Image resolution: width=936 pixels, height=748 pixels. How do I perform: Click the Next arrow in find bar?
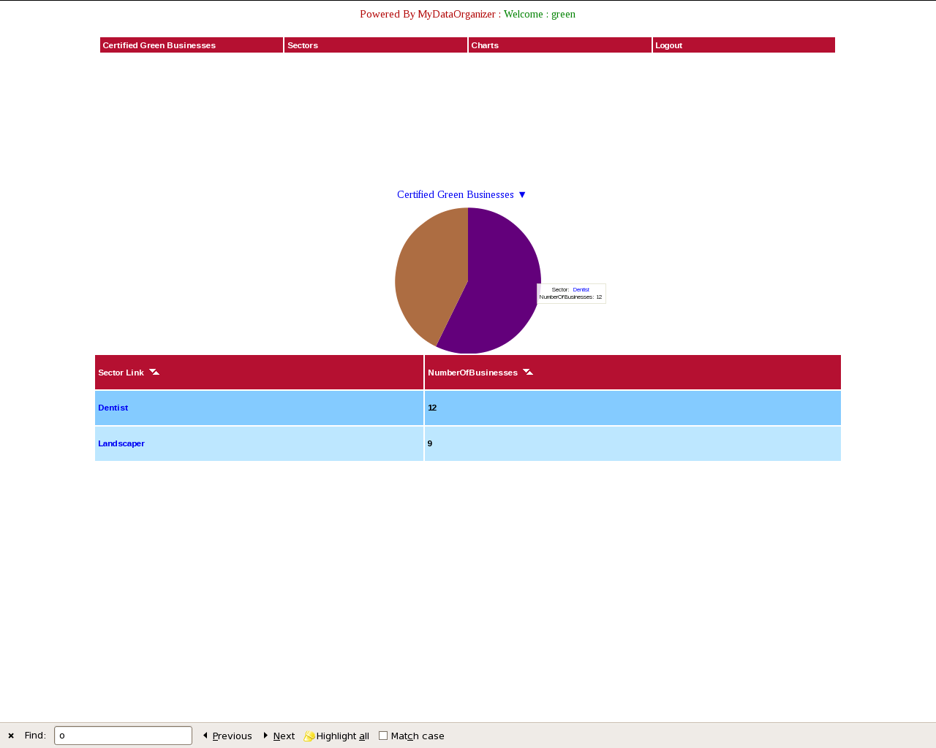266,736
